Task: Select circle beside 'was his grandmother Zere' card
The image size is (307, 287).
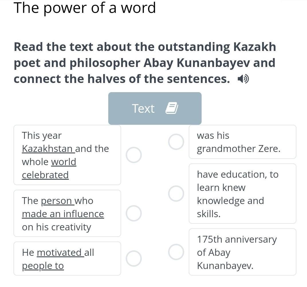Action: point(176,142)
